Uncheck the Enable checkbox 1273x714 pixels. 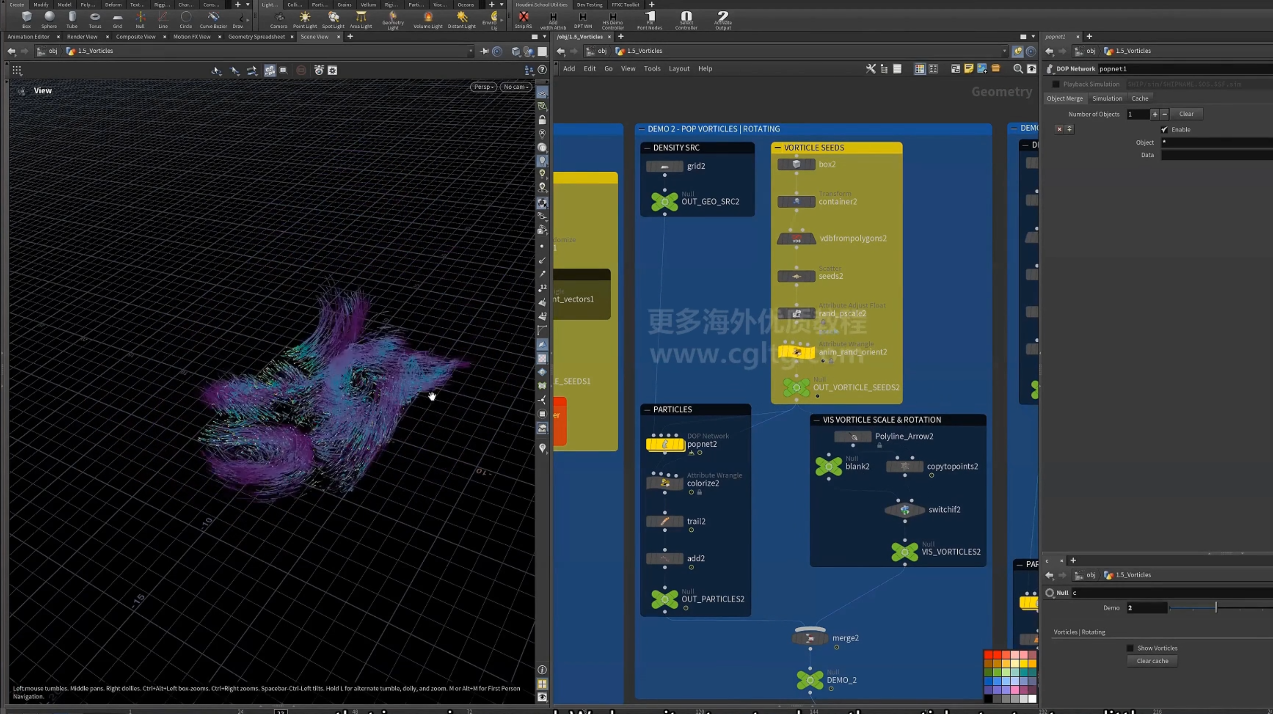click(x=1164, y=130)
